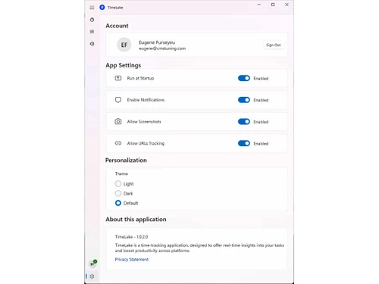The width and height of the screenshot is (379, 284).
Task: Click the Enable Notifications bell icon
Action: [x=118, y=100]
